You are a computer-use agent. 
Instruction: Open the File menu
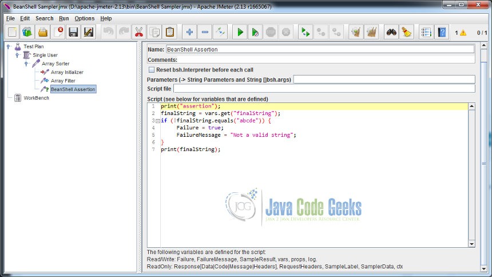click(10, 18)
